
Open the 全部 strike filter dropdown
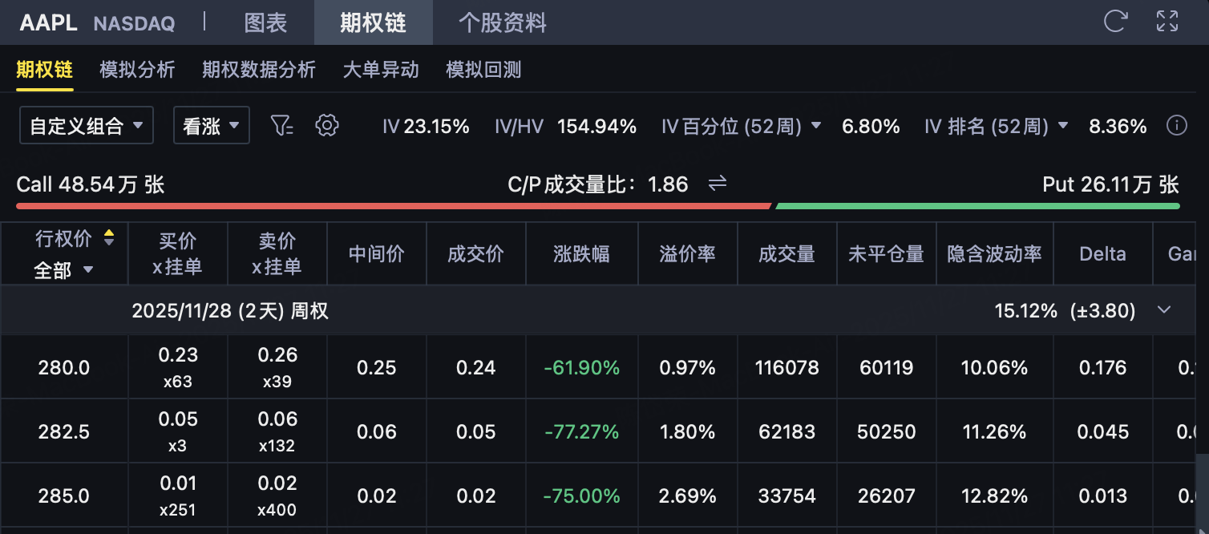tap(64, 270)
